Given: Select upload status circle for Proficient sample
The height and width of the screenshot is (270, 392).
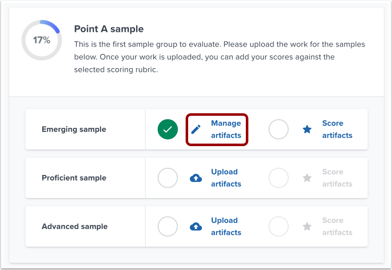Looking at the screenshot, I should (x=168, y=178).
